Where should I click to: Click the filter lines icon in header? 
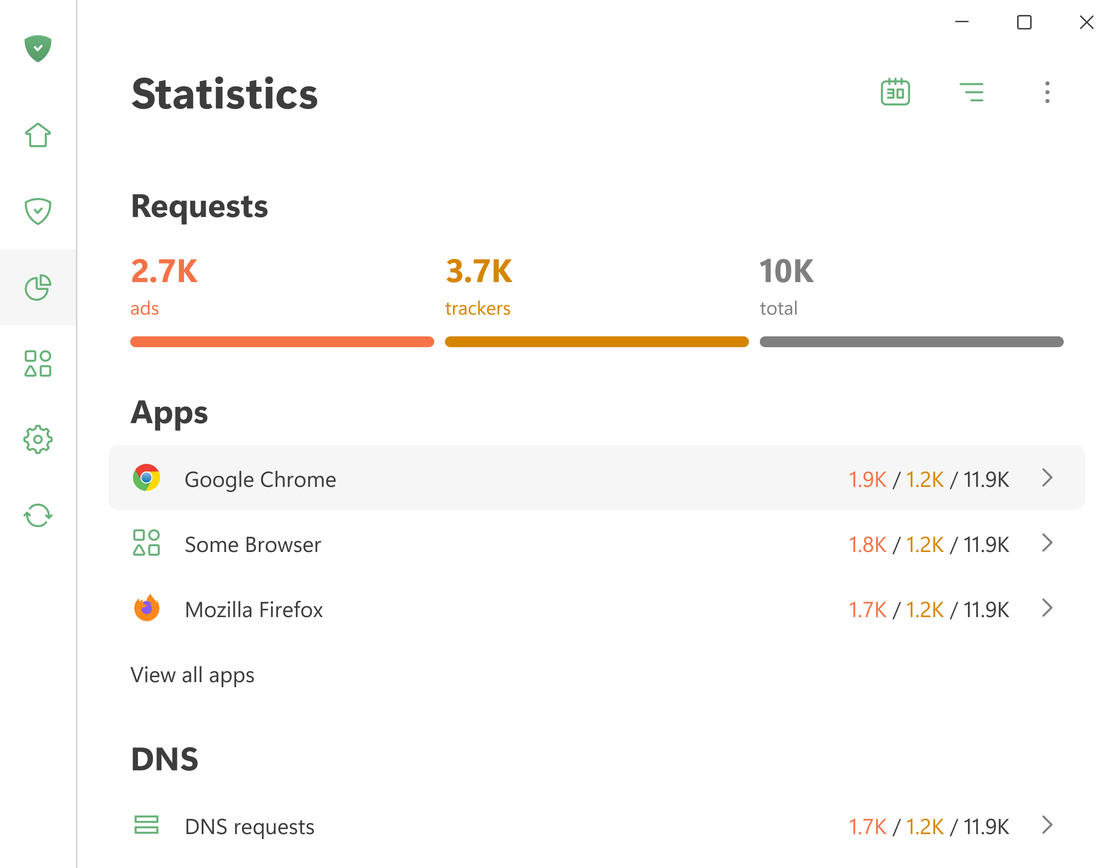[x=971, y=92]
